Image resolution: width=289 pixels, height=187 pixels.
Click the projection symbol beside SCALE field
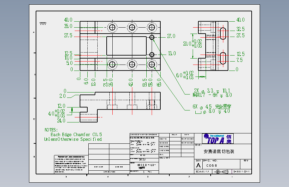(222, 172)
